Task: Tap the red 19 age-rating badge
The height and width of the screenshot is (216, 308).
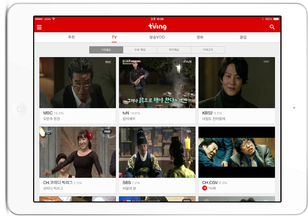Action: (204, 188)
